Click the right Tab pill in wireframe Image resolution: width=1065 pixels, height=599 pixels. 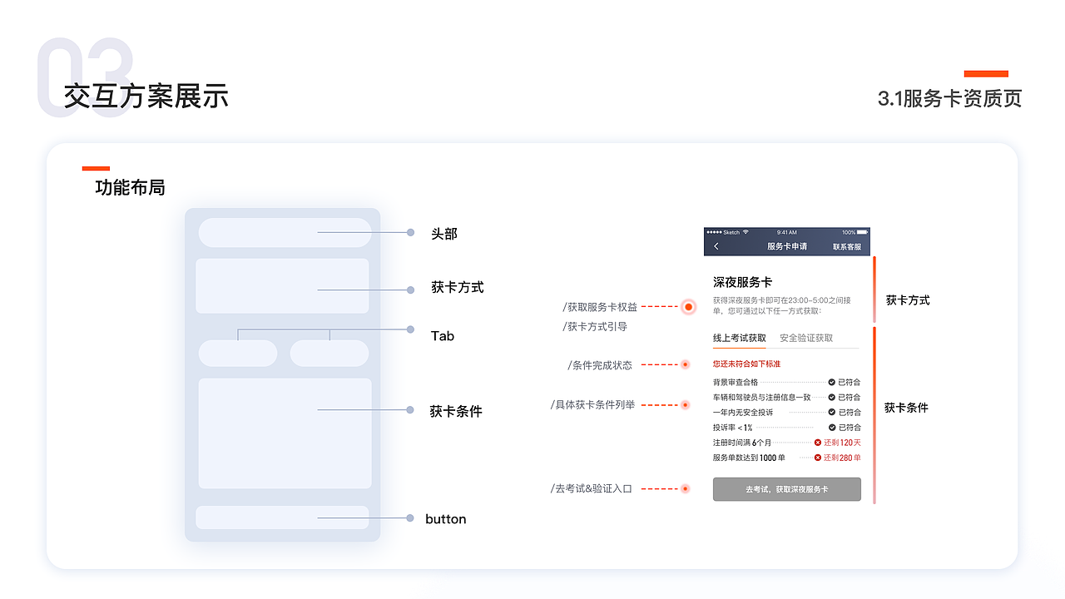[x=329, y=353]
